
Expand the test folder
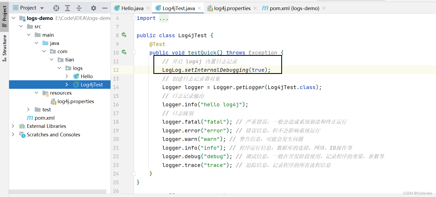pyautogui.click(x=28, y=110)
